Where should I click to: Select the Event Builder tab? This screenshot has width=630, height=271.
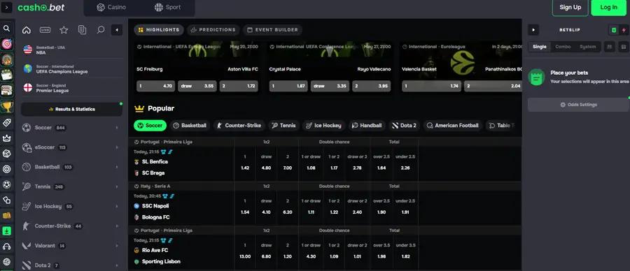(x=272, y=30)
